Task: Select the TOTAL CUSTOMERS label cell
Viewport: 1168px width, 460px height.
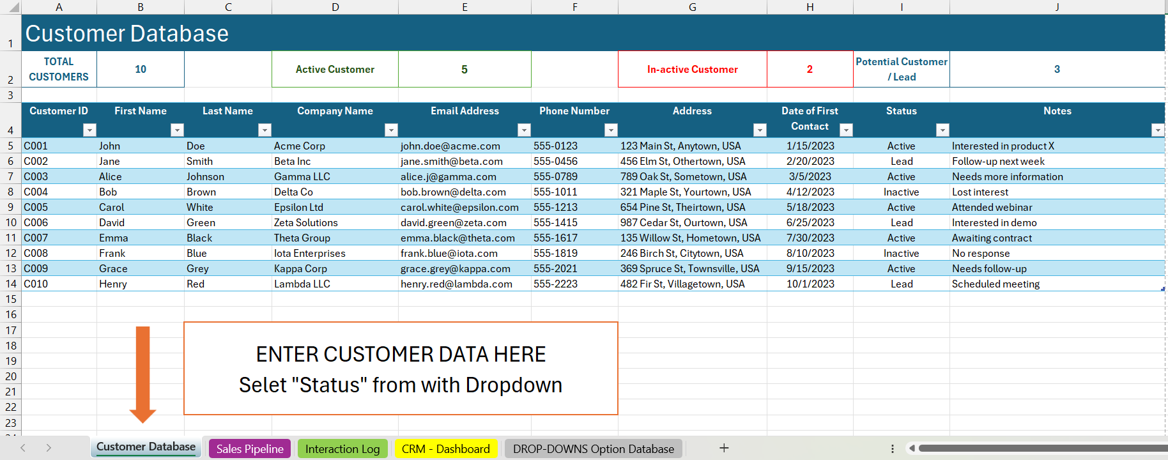Action: 59,69
